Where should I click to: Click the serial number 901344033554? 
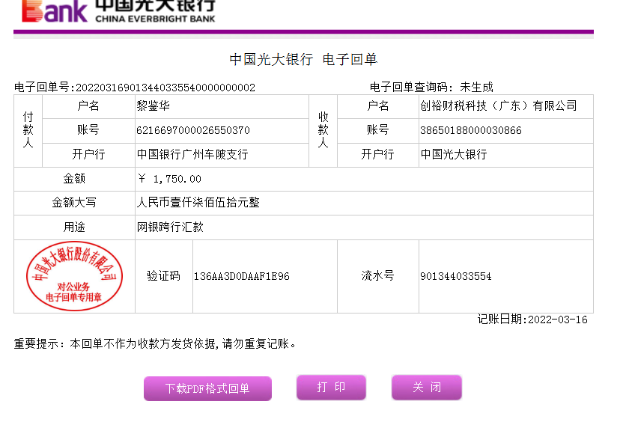455,276
